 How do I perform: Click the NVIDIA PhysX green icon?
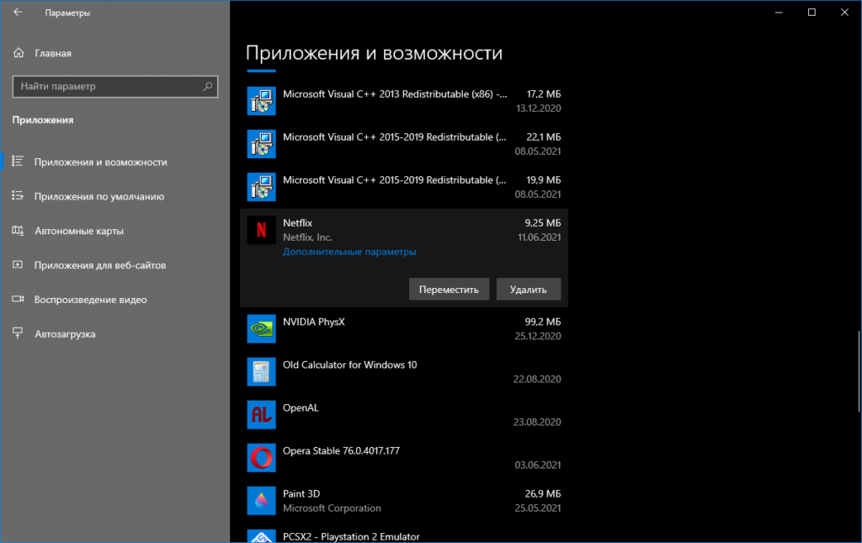[261, 328]
